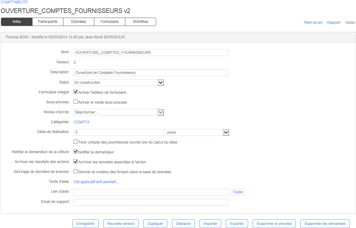Screen dimensions: 356x228
Task: Toggle Activer l'éditeur de formulaire checkbox
Action: (75, 92)
